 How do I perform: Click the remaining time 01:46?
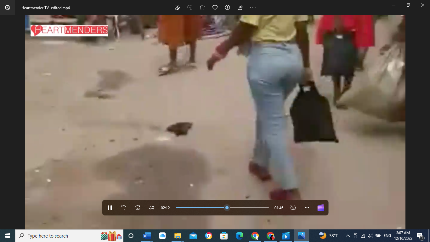pos(279,208)
